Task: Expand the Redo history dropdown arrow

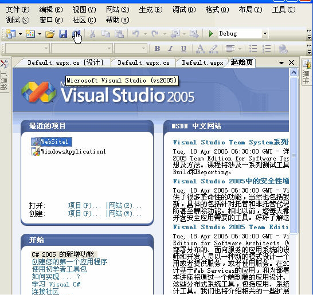Action: click(x=165, y=34)
